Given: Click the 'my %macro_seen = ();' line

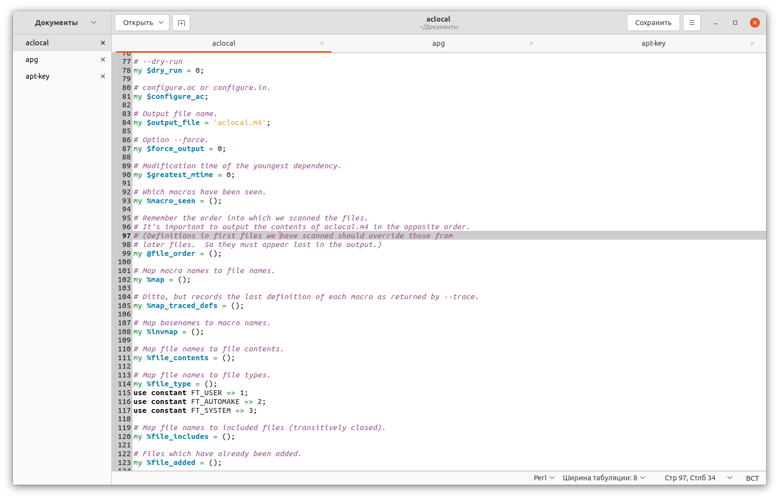Looking at the screenshot, I should pyautogui.click(x=177, y=201).
